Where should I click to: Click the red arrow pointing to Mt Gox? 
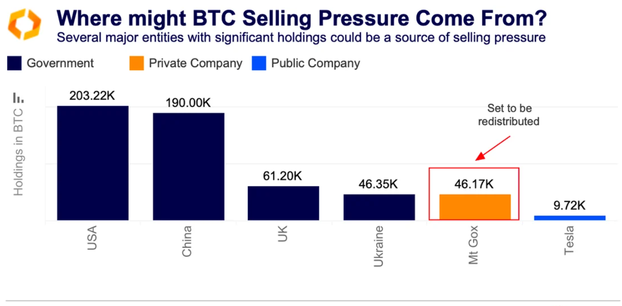(493, 148)
